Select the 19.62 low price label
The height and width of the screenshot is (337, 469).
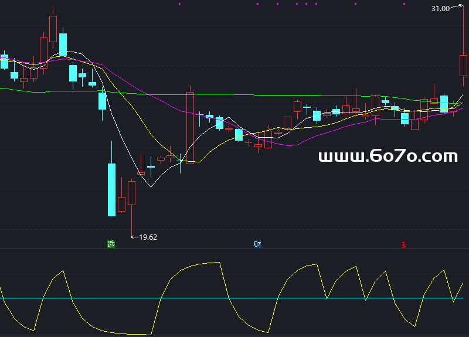[148, 237]
